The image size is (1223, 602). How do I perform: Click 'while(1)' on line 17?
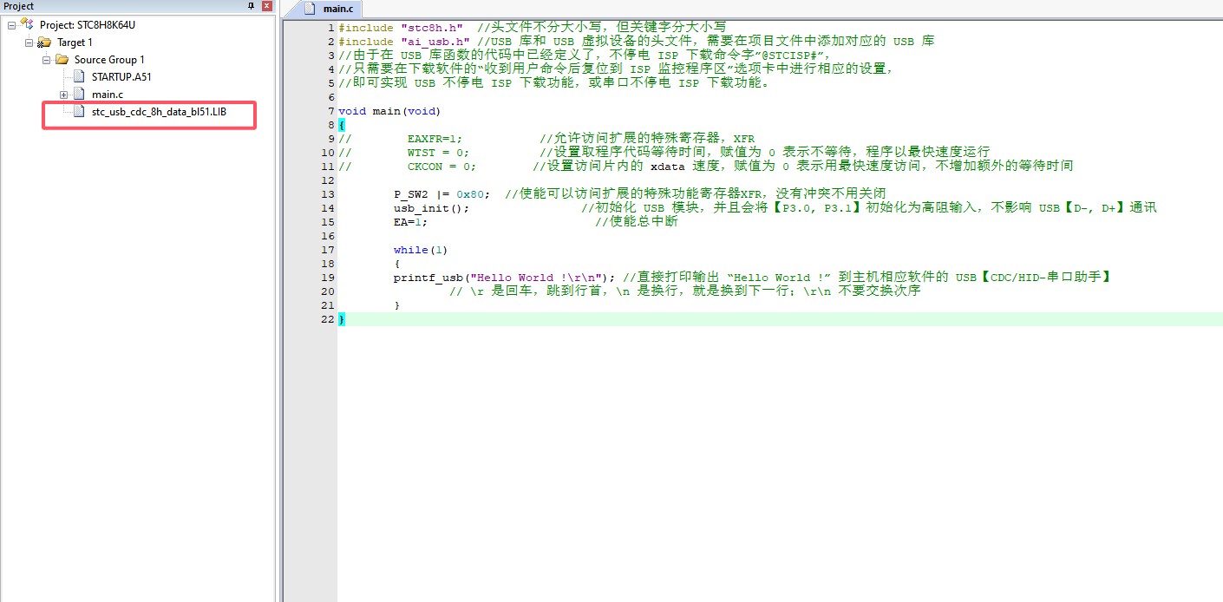pos(421,250)
